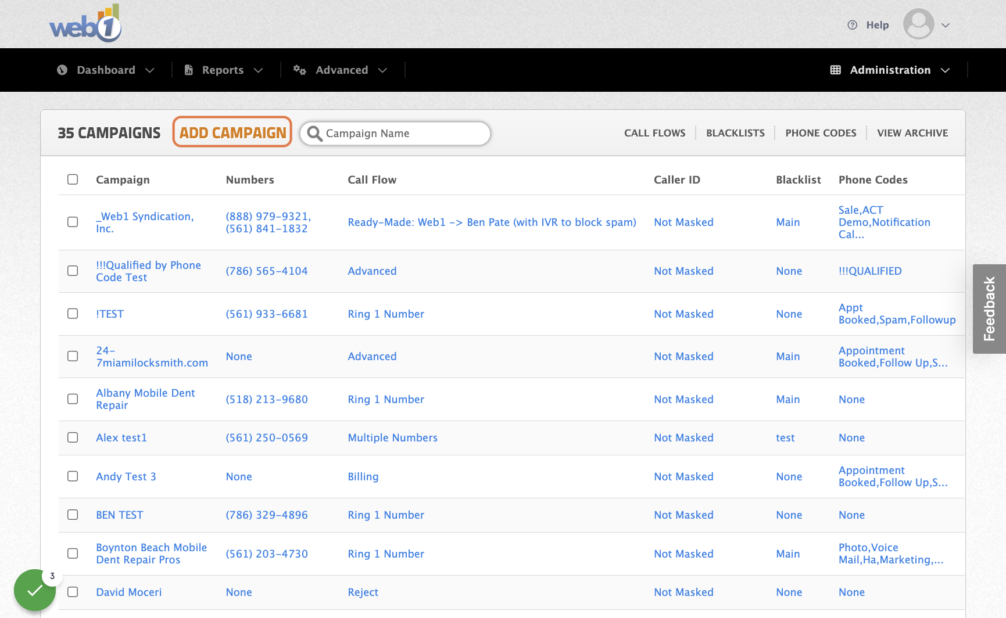Click Not Masked in Alex test1 row
This screenshot has height=618, width=1006.
tap(683, 438)
